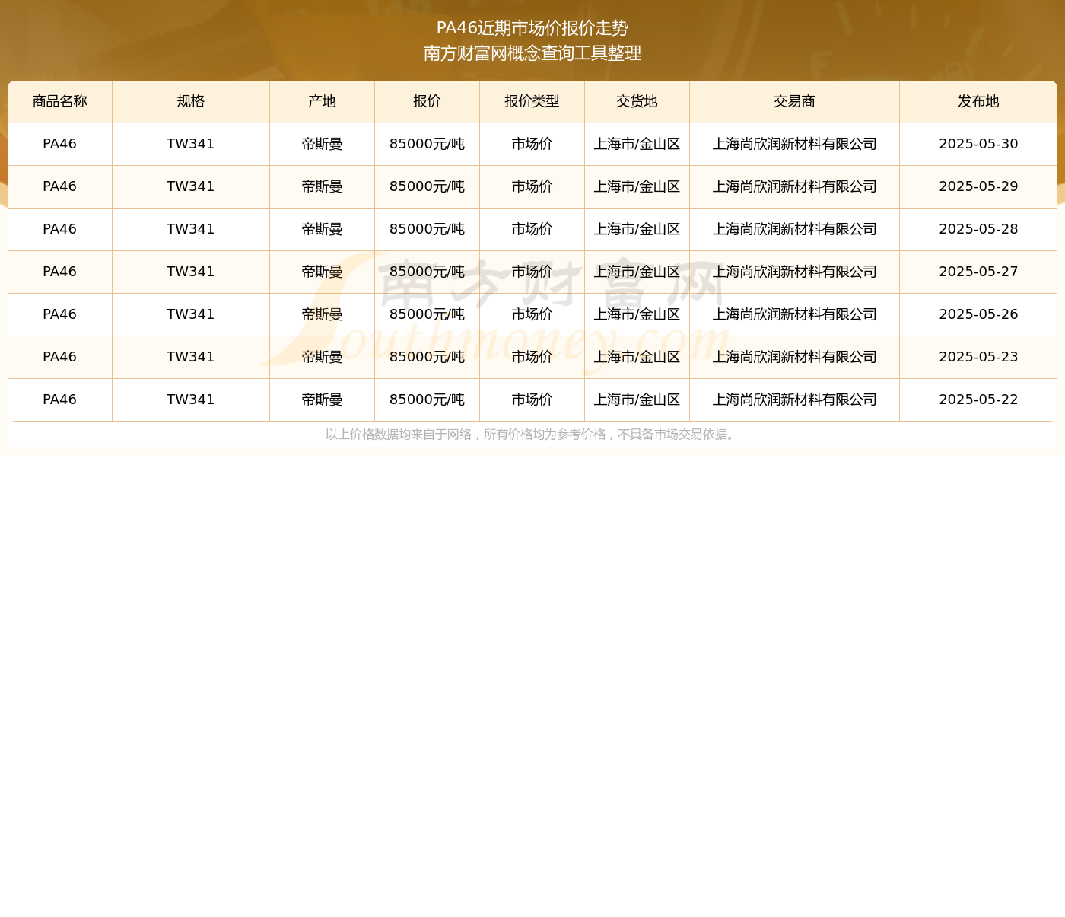Click the title PA46近期市场价报价走势

pyautogui.click(x=532, y=28)
